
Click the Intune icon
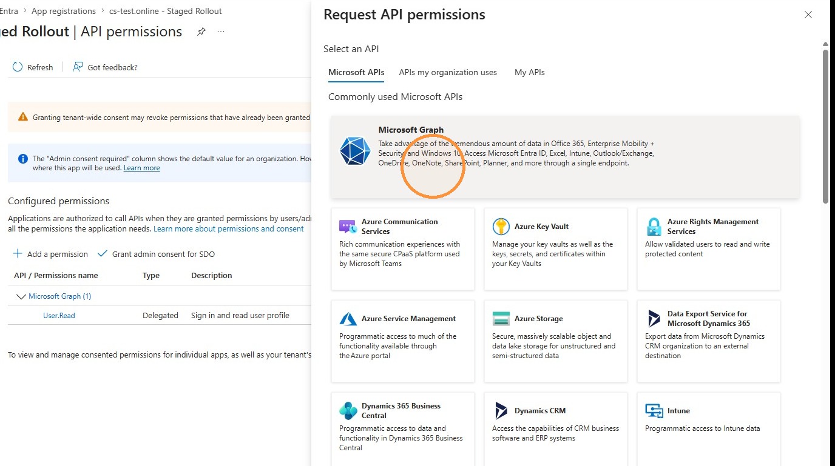(654, 411)
